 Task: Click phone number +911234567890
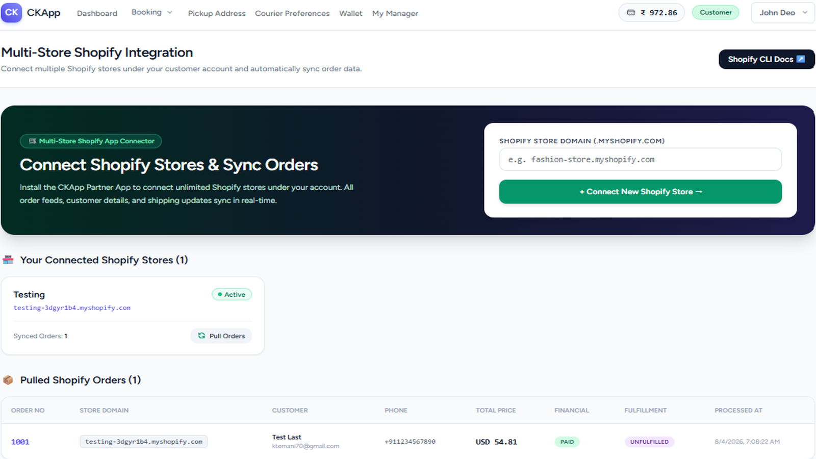[410, 442]
